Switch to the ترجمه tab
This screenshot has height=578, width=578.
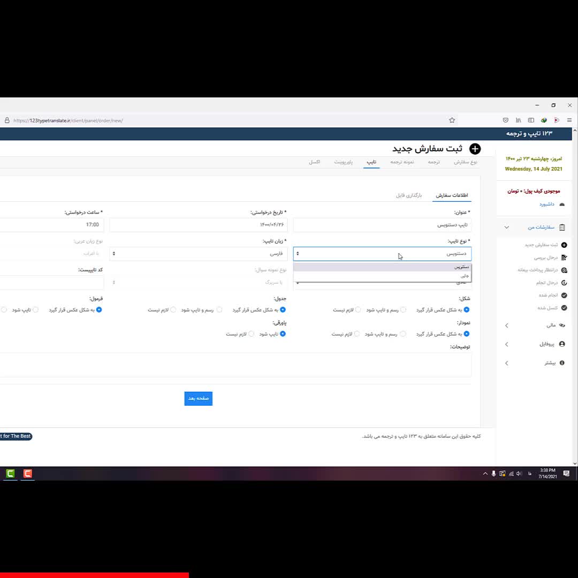tap(433, 162)
